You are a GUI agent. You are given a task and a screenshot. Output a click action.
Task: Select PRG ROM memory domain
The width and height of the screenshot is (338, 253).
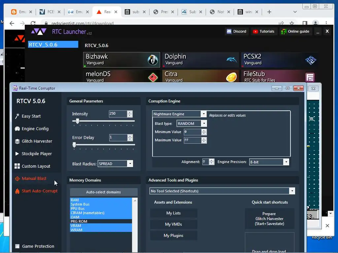point(101,221)
